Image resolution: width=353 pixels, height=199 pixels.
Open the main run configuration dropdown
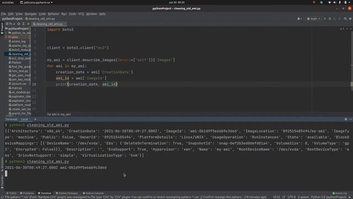tap(314, 19)
